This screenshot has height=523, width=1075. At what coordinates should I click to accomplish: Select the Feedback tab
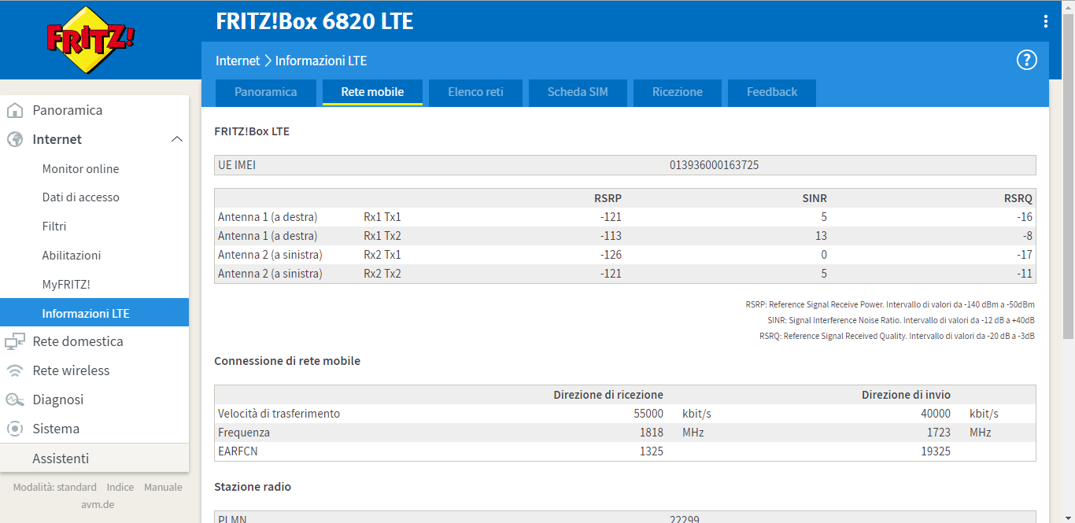pos(771,92)
